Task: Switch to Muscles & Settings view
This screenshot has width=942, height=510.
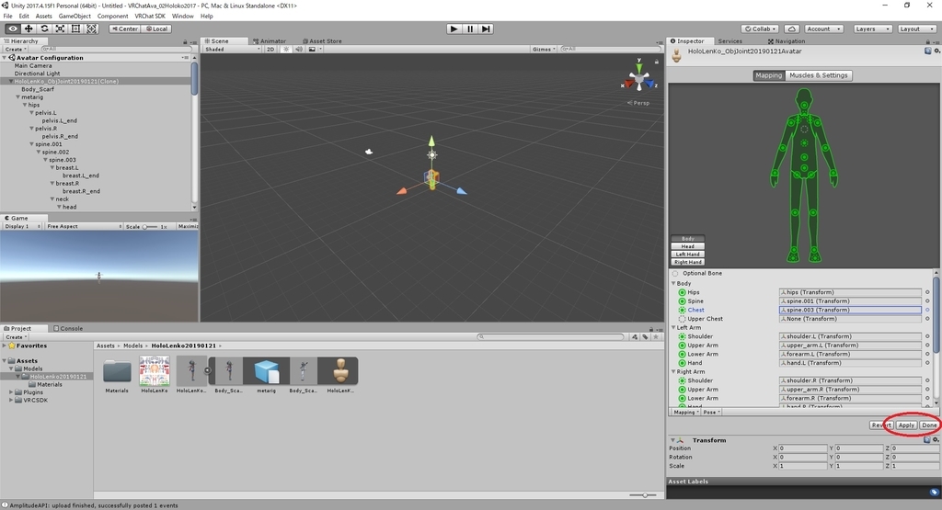Action: coord(818,75)
